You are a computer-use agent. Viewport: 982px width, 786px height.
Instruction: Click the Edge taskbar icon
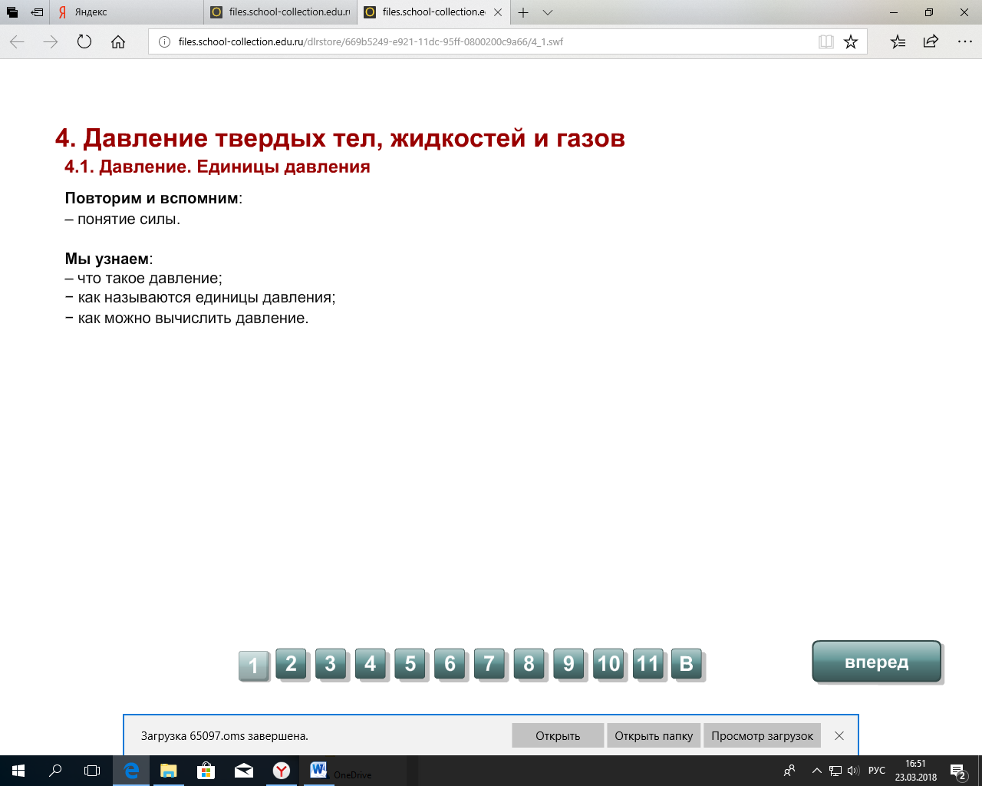pyautogui.click(x=131, y=771)
